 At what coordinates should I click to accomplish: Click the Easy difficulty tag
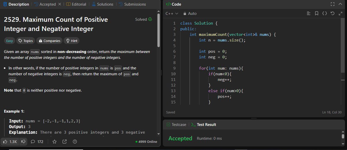[10, 41]
